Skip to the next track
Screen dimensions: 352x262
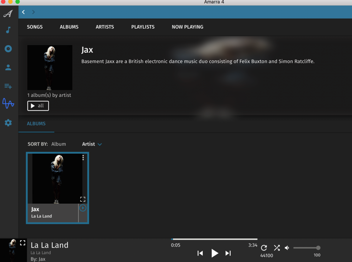[x=228, y=253]
